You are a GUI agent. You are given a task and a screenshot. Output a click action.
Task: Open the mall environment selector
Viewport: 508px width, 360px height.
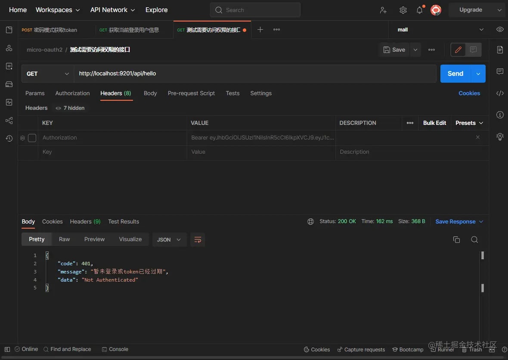point(440,29)
